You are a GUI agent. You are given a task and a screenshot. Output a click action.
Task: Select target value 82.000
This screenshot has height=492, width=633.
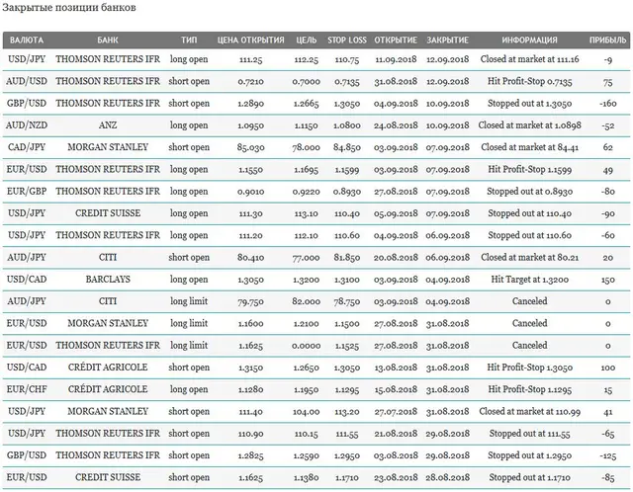[307, 301]
